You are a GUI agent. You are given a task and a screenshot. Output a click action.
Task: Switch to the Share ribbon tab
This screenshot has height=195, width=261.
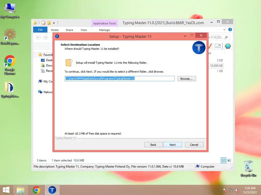(69, 30)
